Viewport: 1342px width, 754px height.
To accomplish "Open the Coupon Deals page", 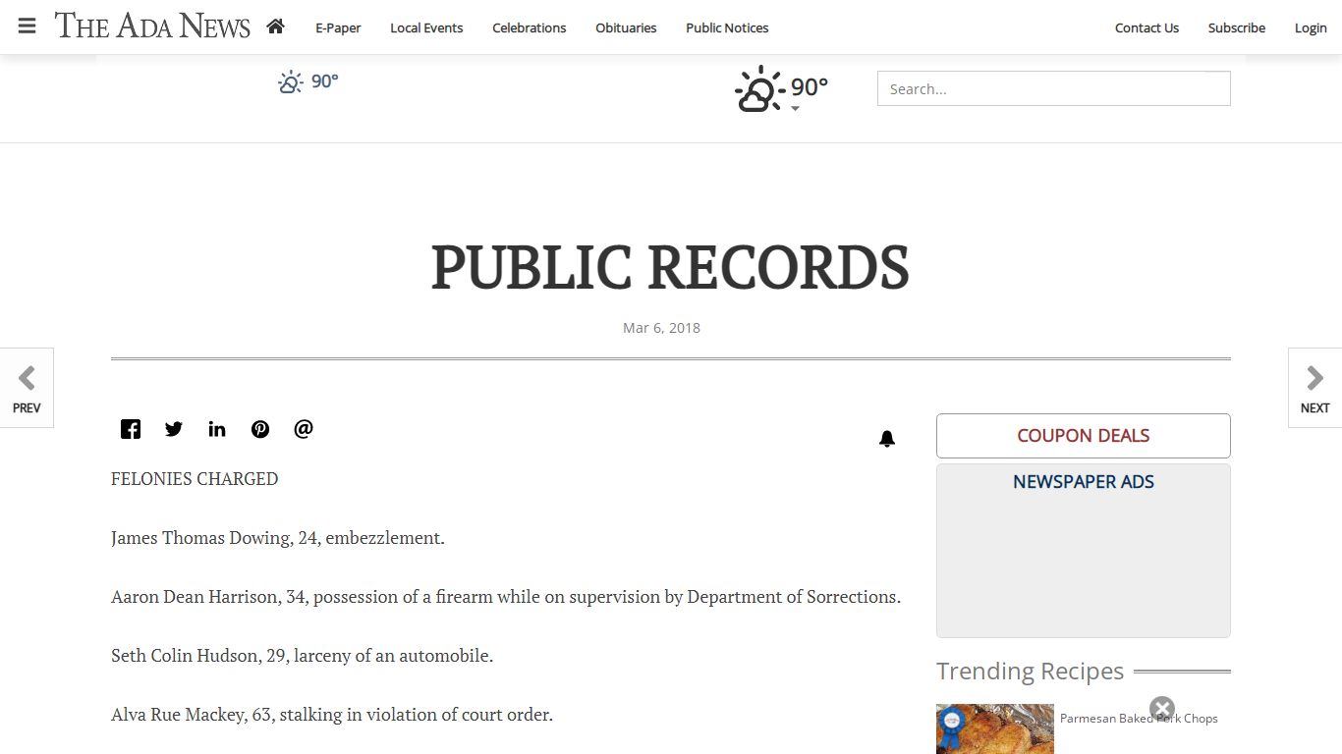I will pos(1083,435).
